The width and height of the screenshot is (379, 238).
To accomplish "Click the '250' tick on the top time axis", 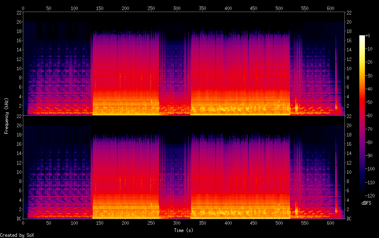I will tap(151, 8).
